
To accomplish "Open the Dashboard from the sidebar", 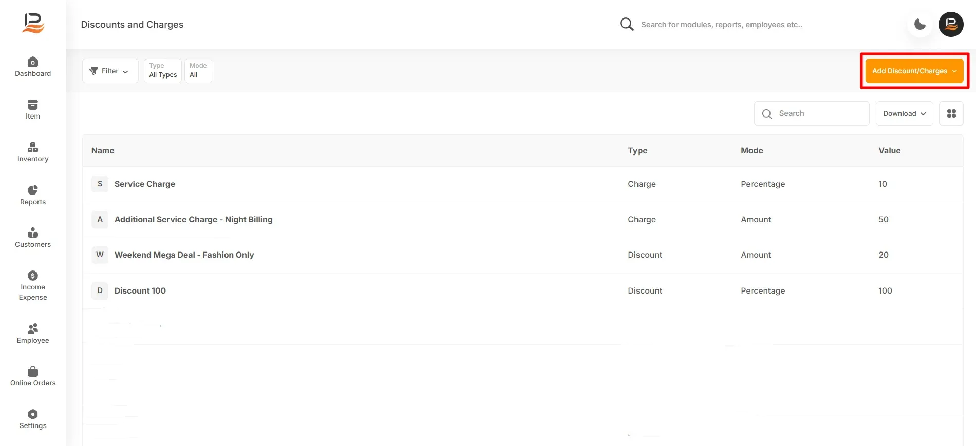I will [33, 67].
